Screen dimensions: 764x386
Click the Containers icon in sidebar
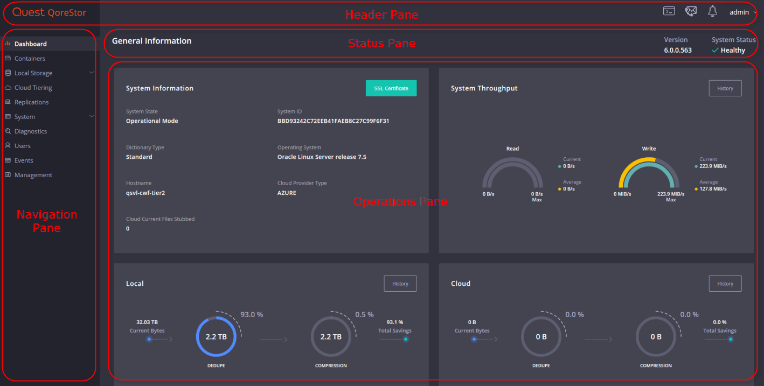point(8,58)
